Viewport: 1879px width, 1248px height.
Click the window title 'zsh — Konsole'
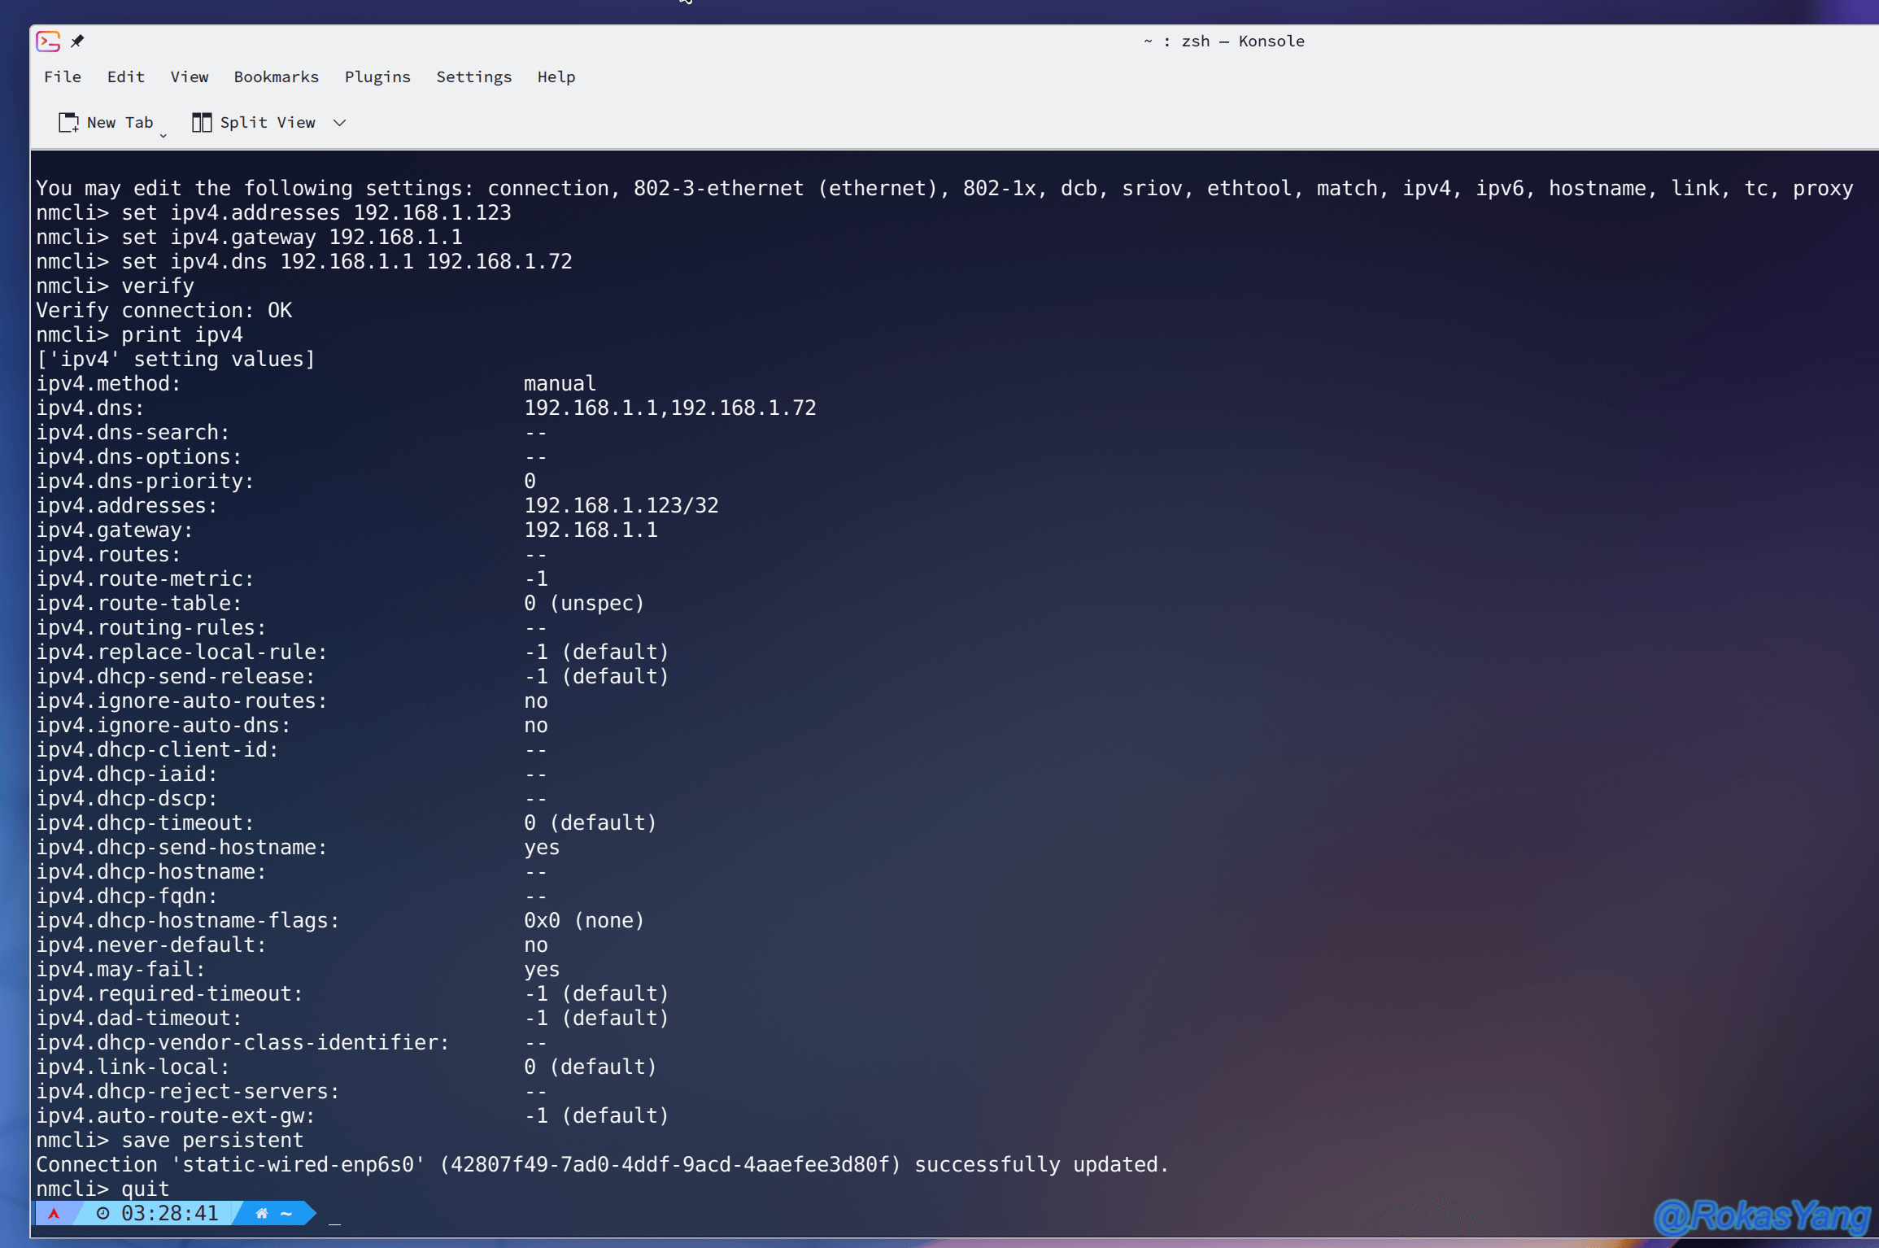tap(1243, 41)
